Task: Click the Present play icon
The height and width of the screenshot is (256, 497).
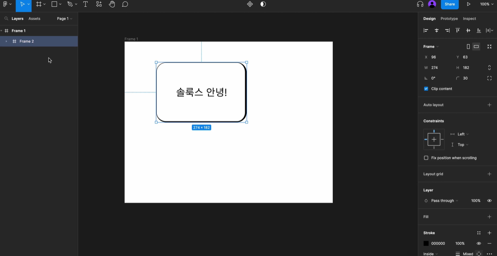Action: tap(468, 4)
